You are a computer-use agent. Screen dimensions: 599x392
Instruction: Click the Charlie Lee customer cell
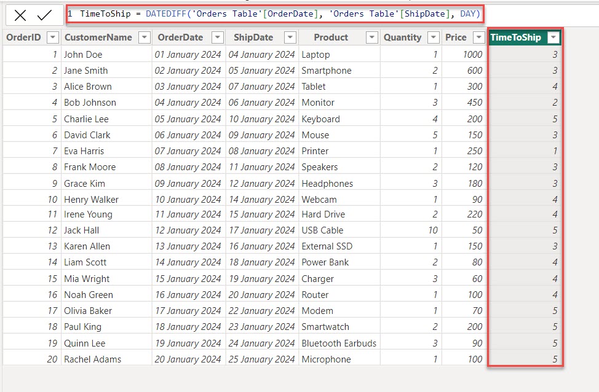coord(106,119)
